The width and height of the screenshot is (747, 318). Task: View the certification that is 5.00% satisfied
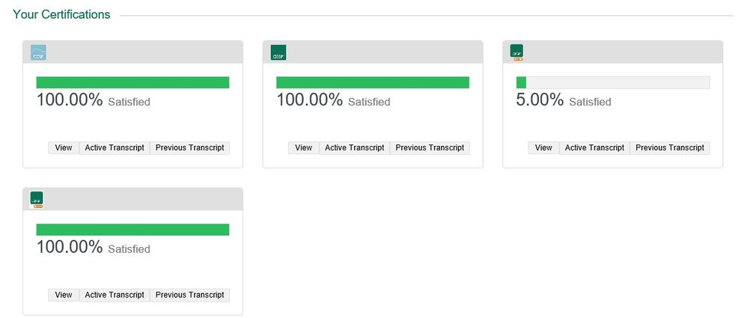click(544, 148)
